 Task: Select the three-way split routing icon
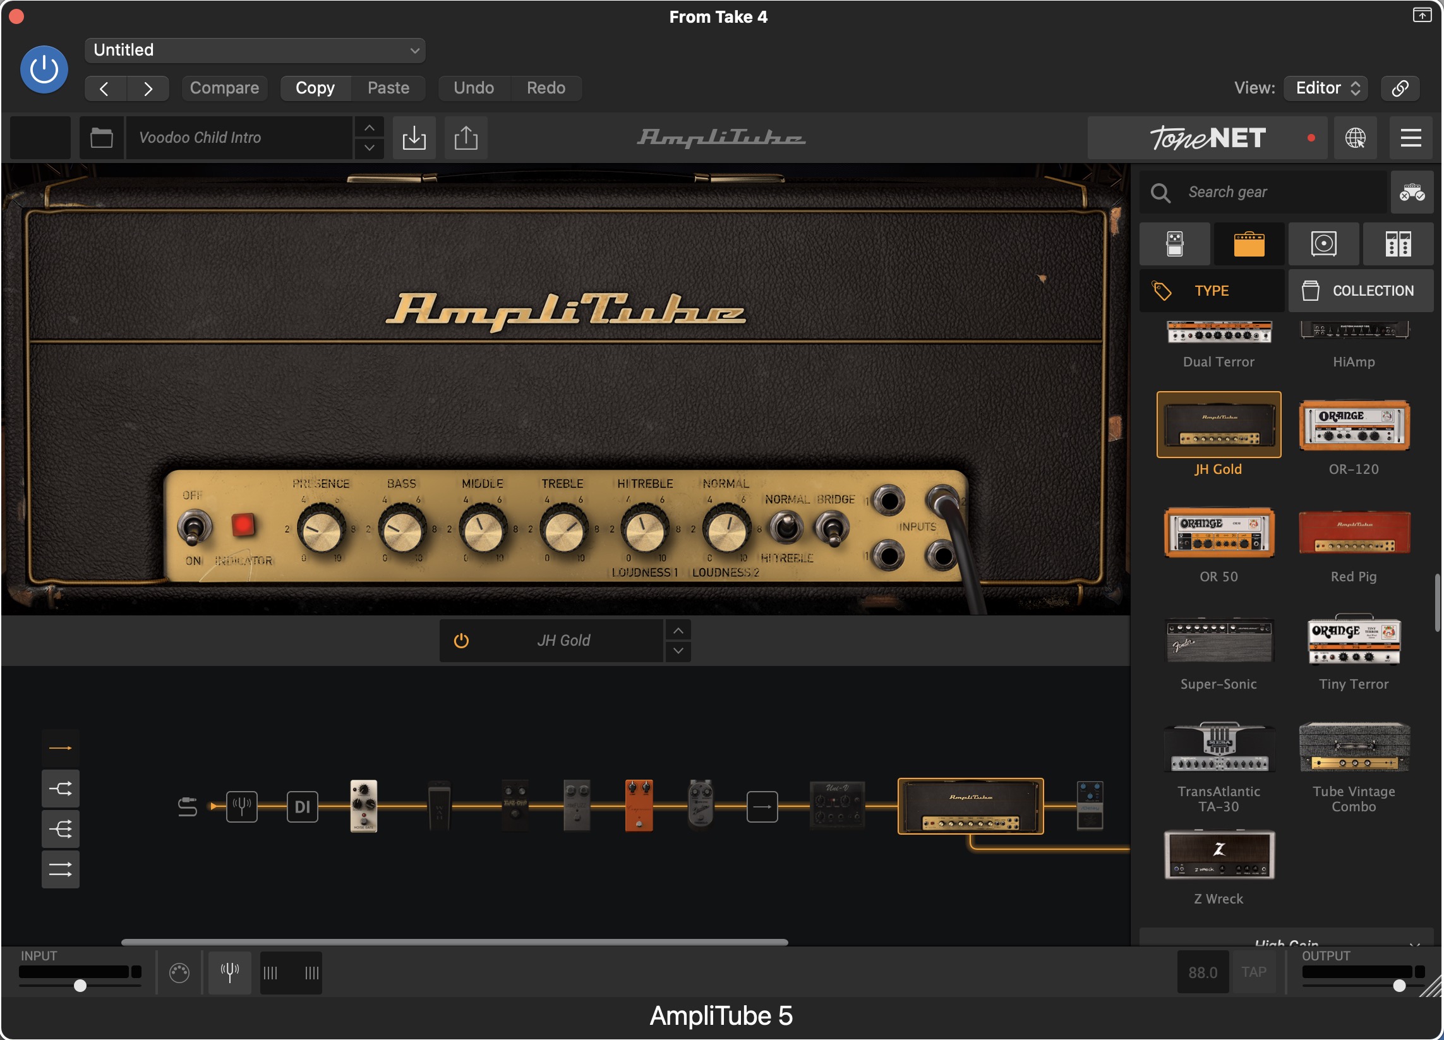click(61, 829)
